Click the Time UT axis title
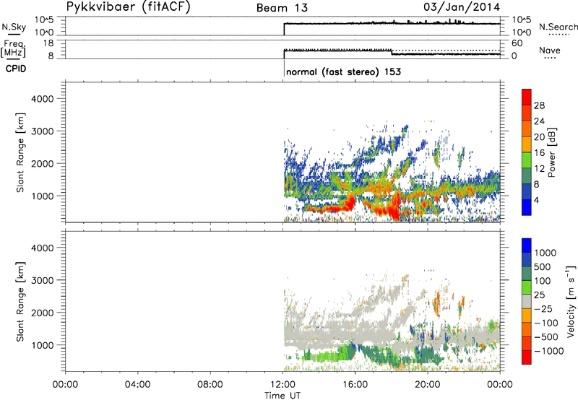The width and height of the screenshot is (578, 400). (282, 396)
